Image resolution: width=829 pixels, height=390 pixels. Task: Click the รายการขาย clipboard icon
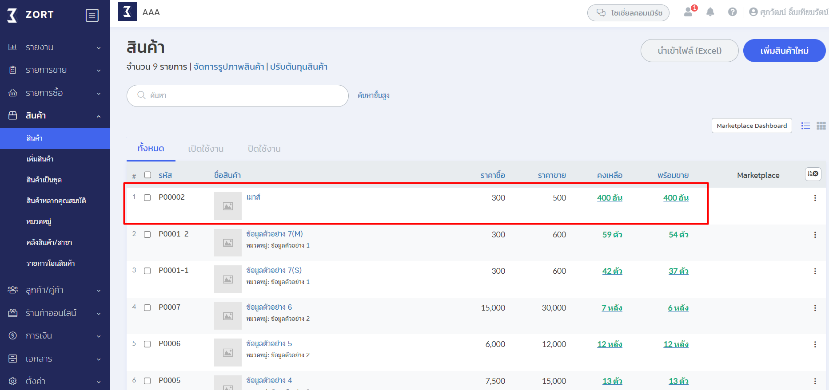tap(13, 70)
